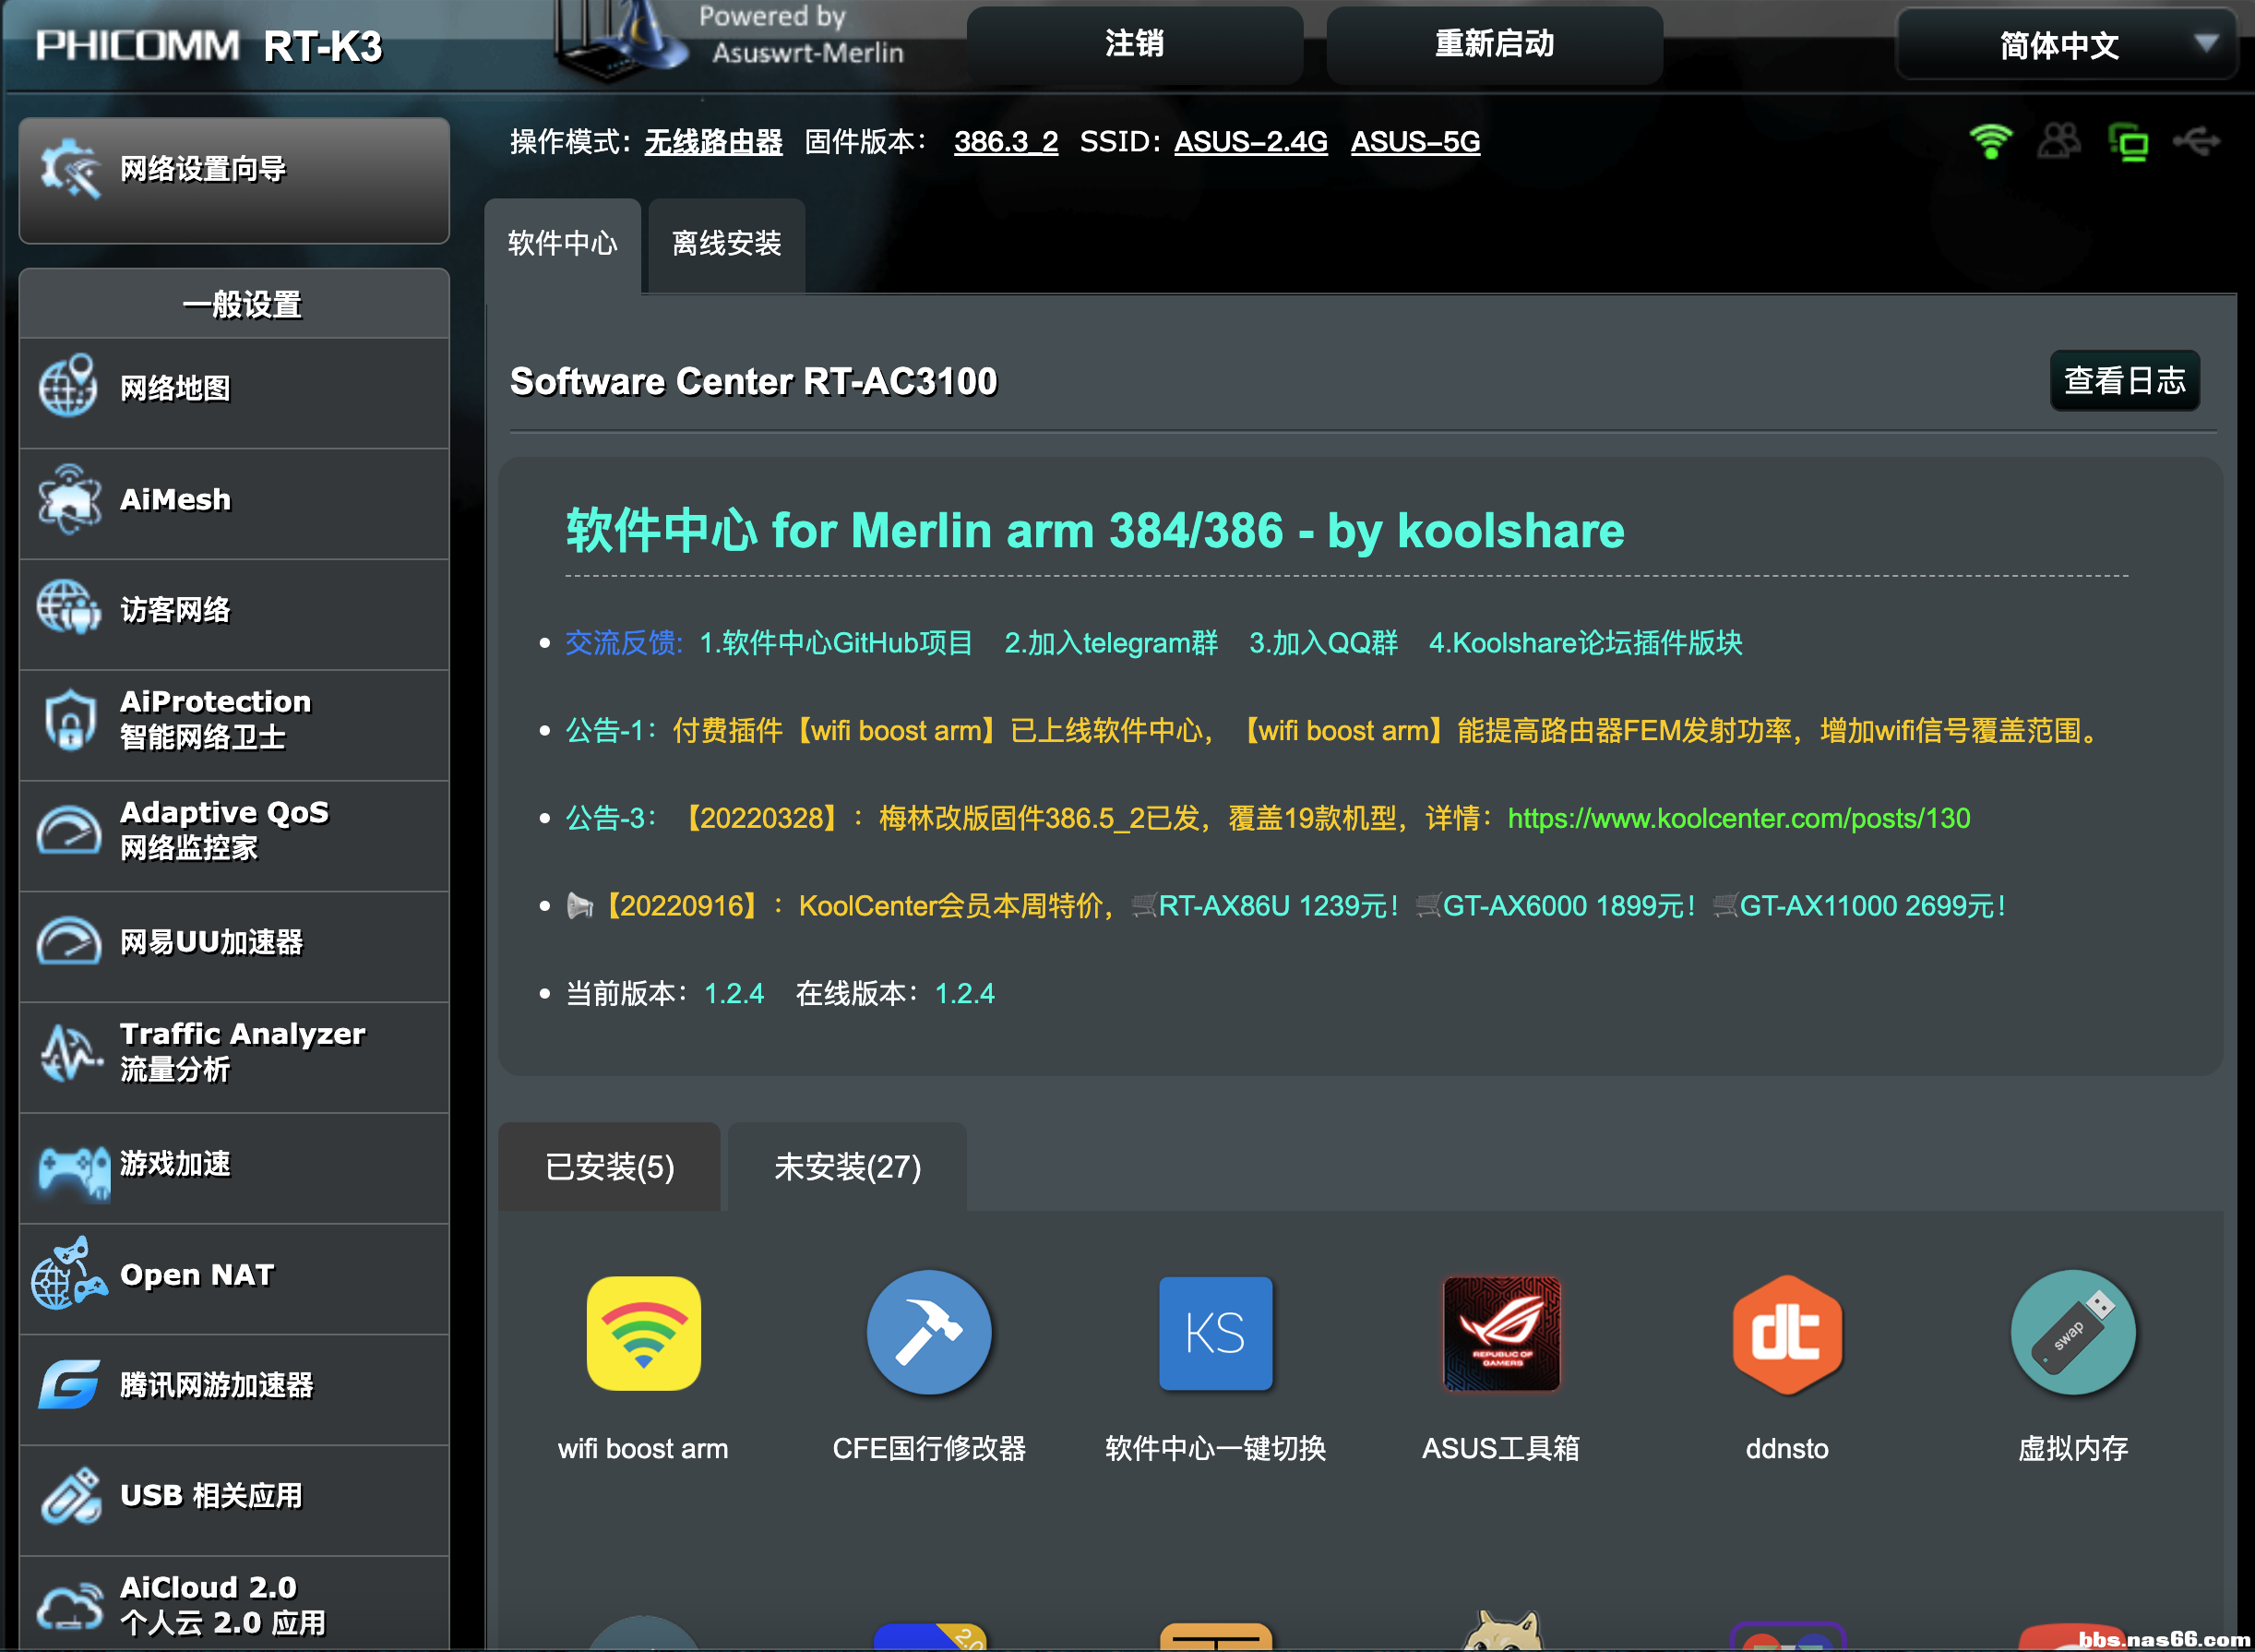The height and width of the screenshot is (1652, 2255).
Task: Open the 简体中文 language dropdown
Action: point(2066,44)
